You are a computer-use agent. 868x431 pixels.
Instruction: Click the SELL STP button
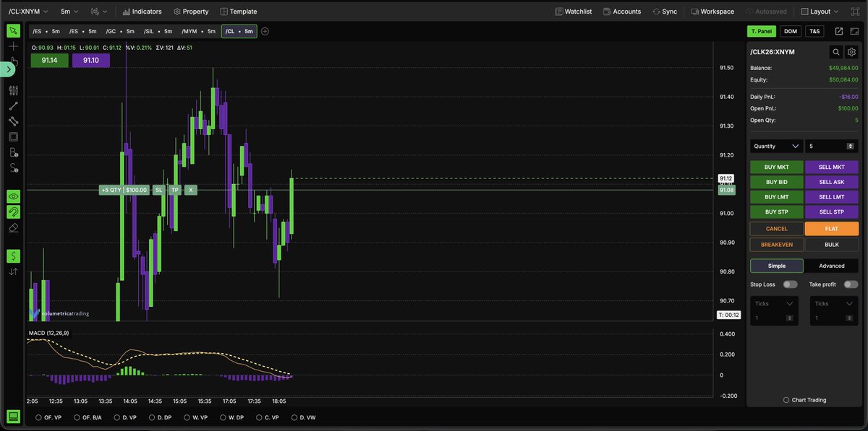832,212
